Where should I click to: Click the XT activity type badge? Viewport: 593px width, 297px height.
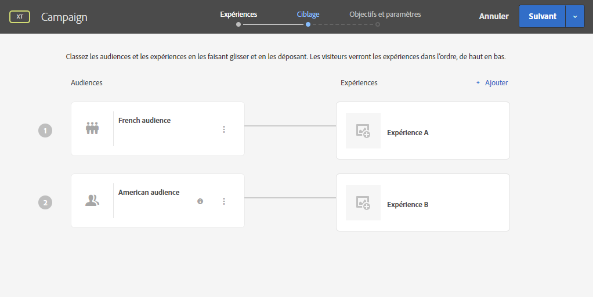click(x=20, y=17)
